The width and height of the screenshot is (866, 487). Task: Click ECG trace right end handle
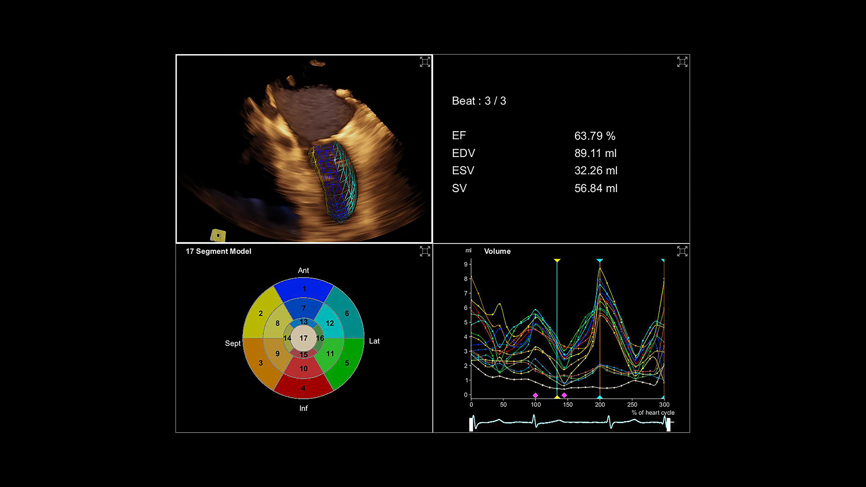coord(668,424)
